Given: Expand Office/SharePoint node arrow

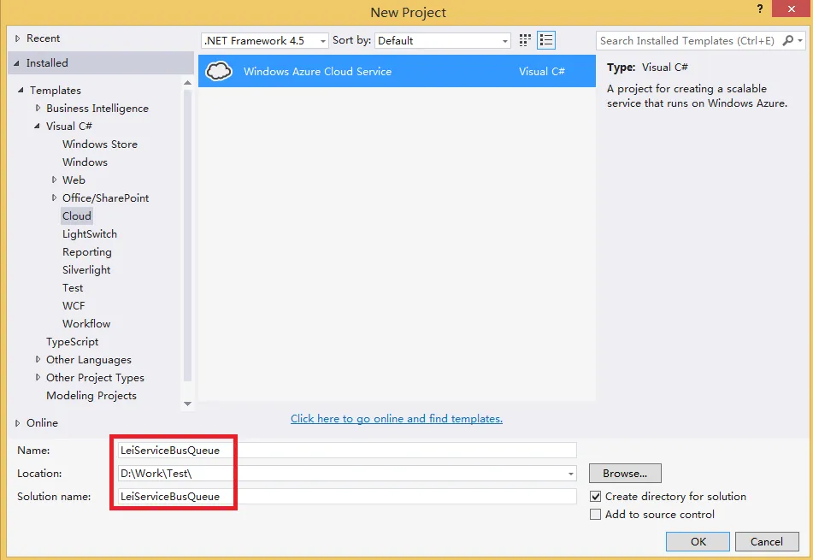Looking at the screenshot, I should [x=54, y=197].
